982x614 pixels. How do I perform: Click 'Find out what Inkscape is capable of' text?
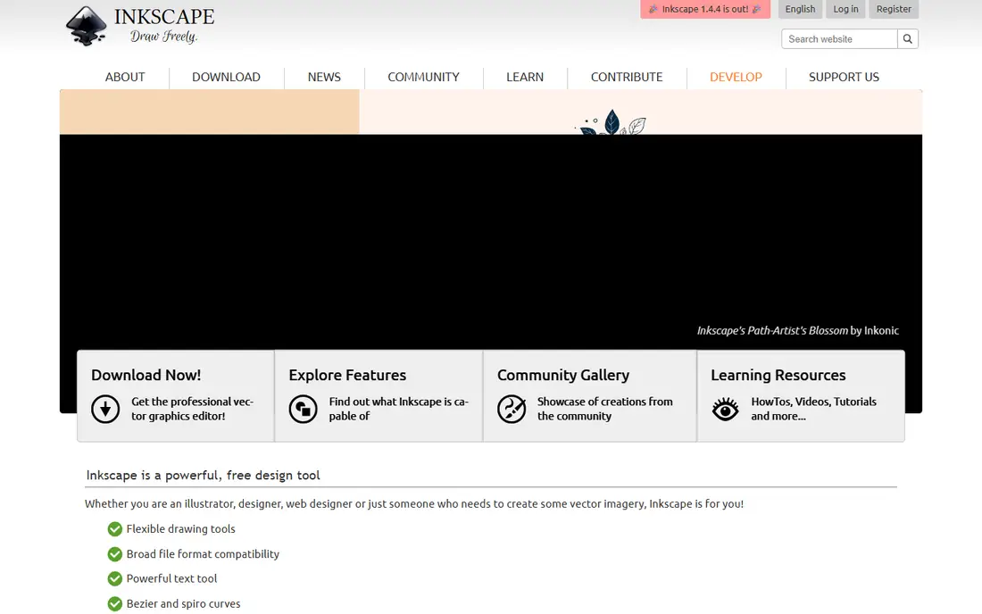coord(398,409)
